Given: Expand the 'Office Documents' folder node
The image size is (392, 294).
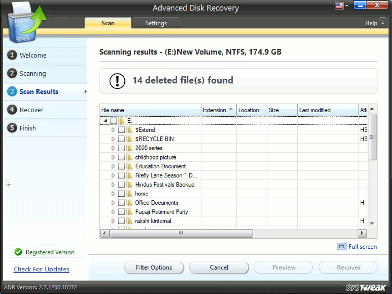Looking at the screenshot, I should 114,202.
